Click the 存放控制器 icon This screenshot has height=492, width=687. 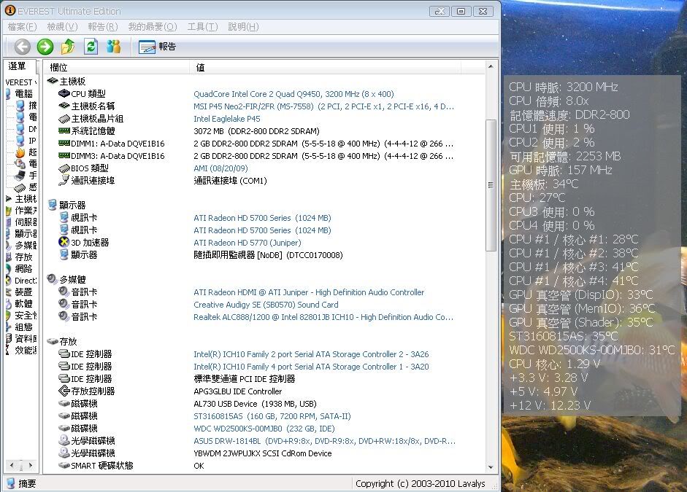pyautogui.click(x=64, y=391)
